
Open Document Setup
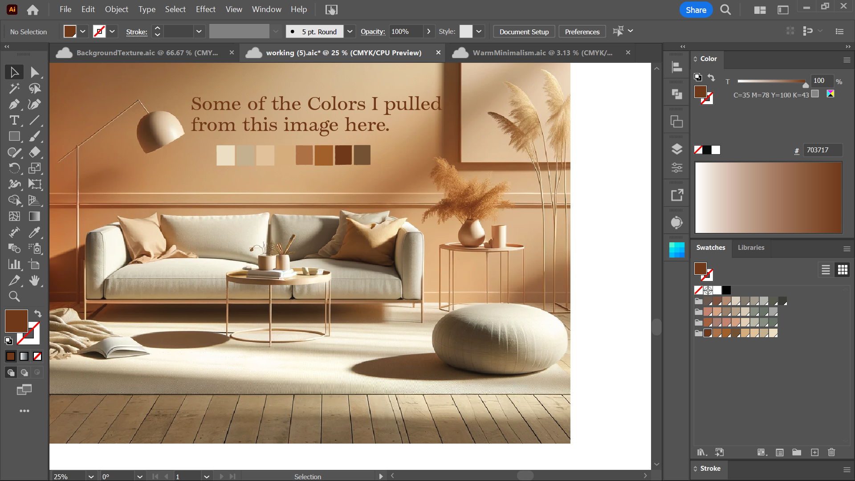pos(524,32)
